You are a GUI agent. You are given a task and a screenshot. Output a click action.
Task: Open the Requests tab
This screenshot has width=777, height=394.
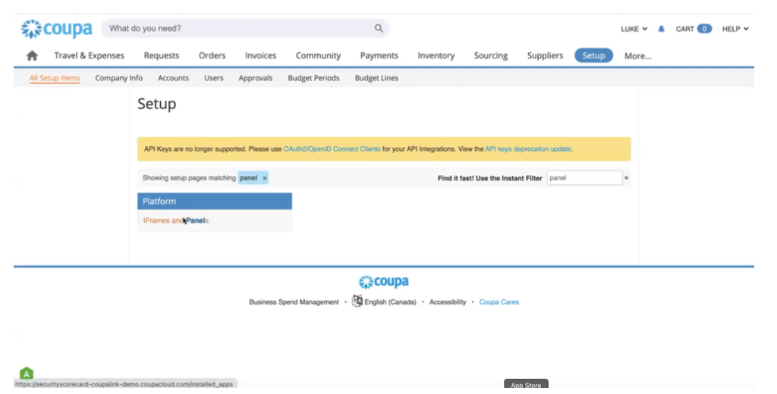pyautogui.click(x=162, y=55)
